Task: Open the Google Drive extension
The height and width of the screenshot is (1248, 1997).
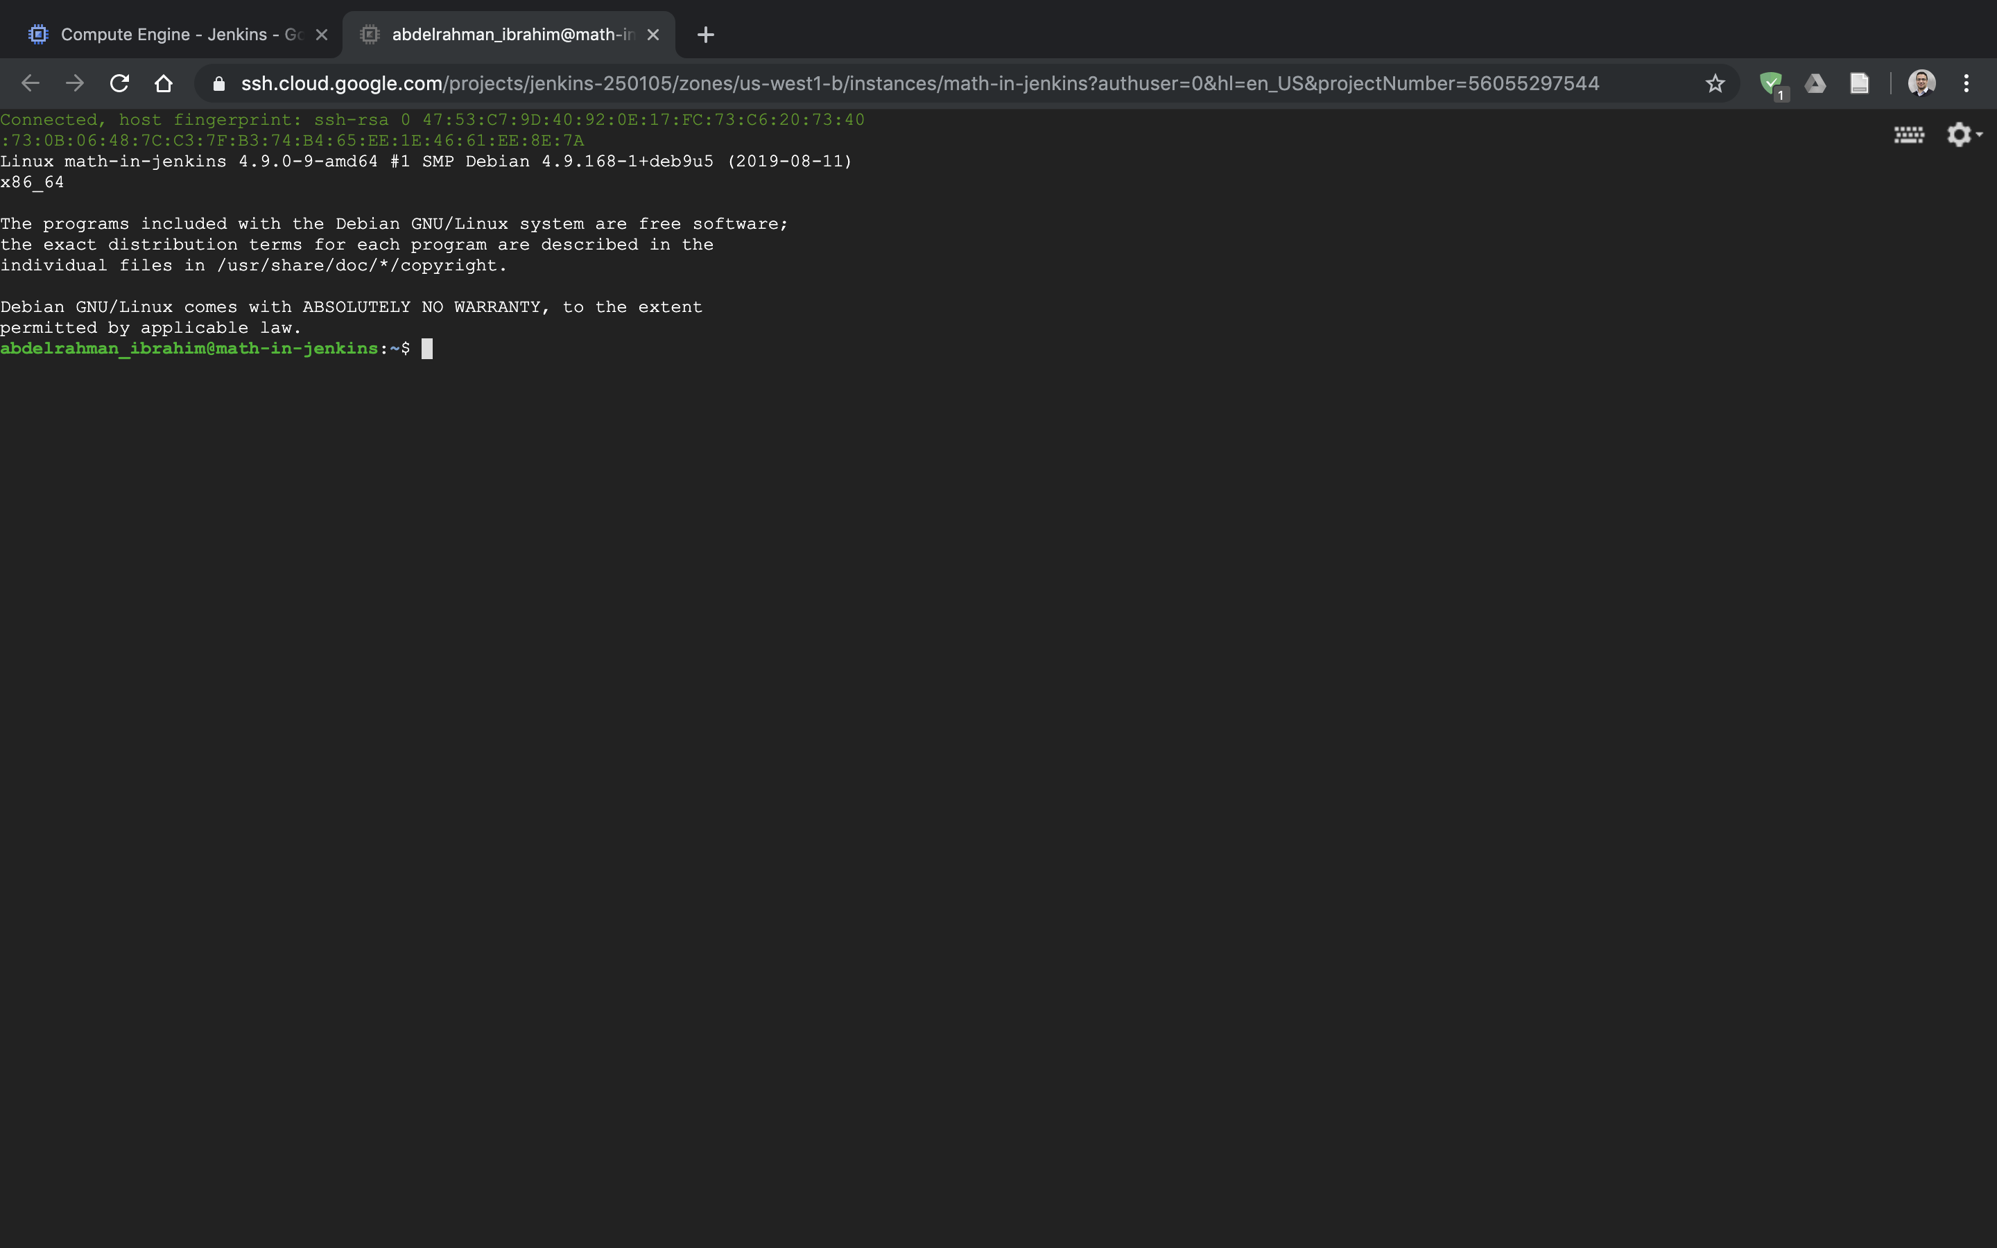Action: 1815,83
